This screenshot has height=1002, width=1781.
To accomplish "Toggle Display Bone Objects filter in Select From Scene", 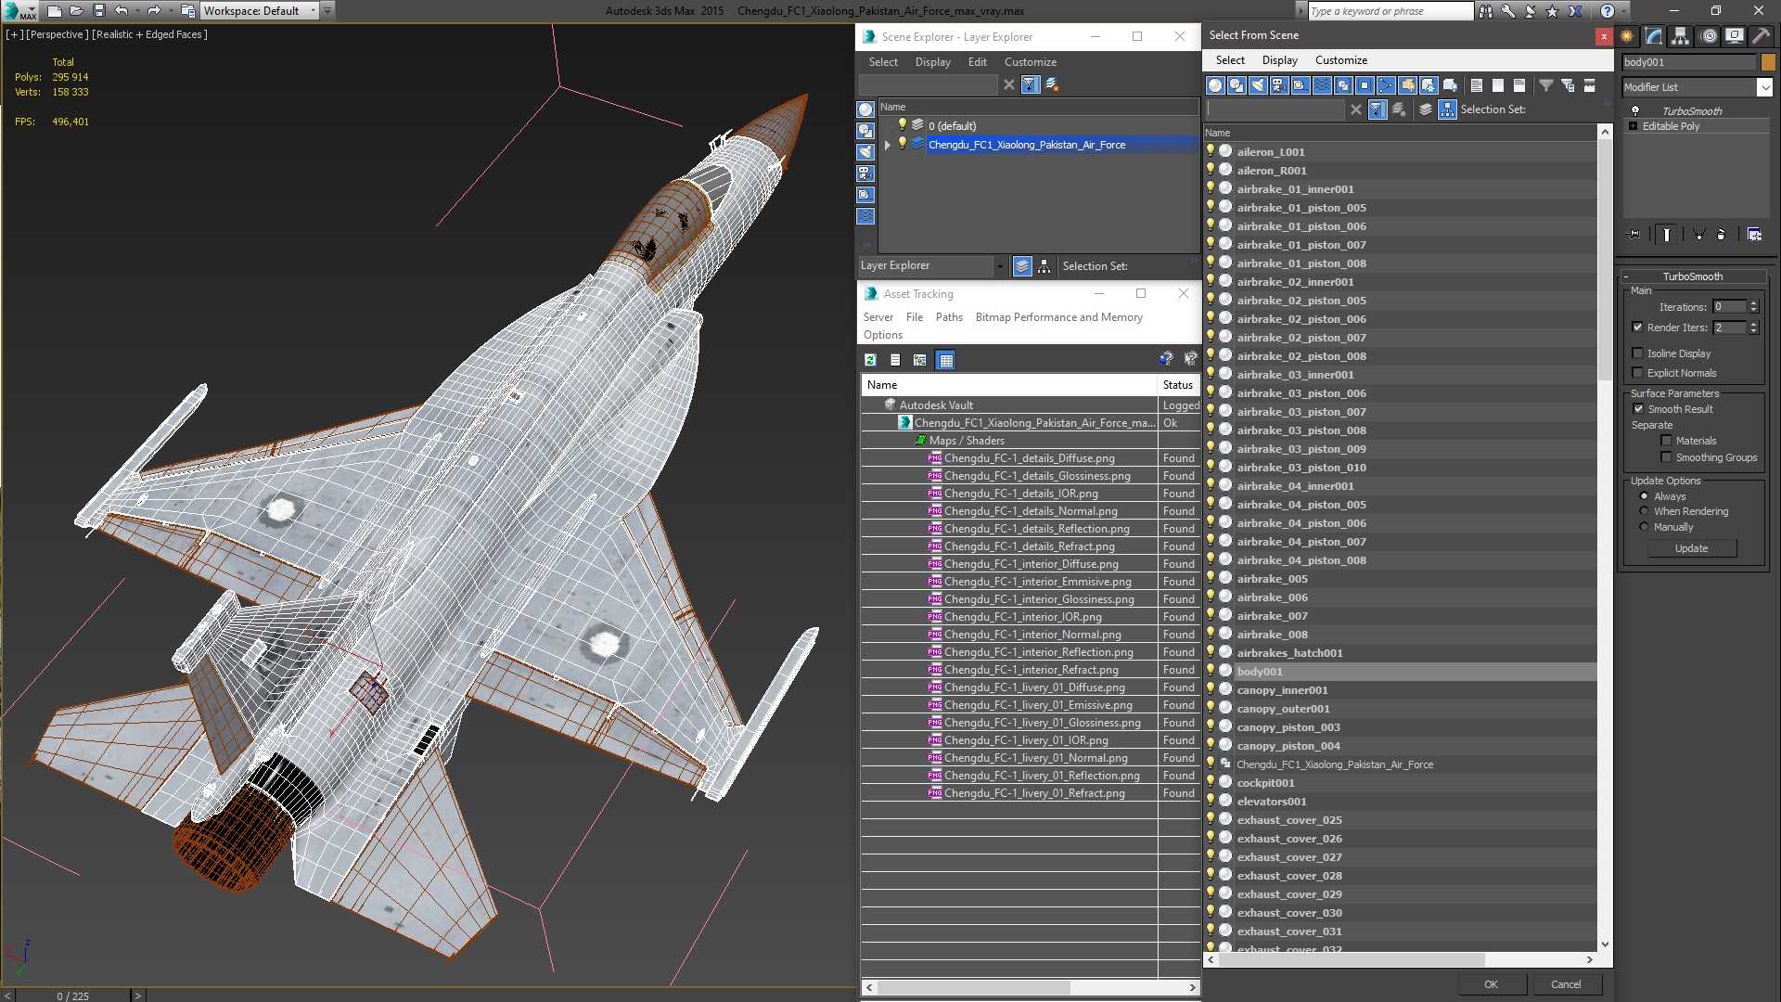I will 1386,85.
